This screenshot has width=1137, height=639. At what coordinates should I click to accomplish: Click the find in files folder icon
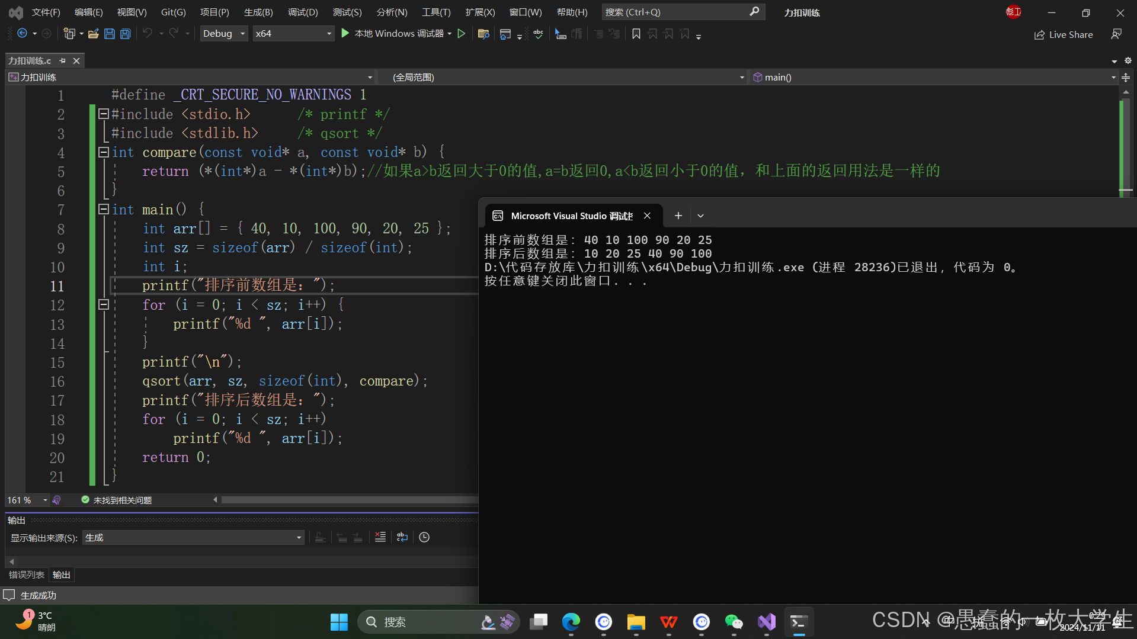pos(483,34)
